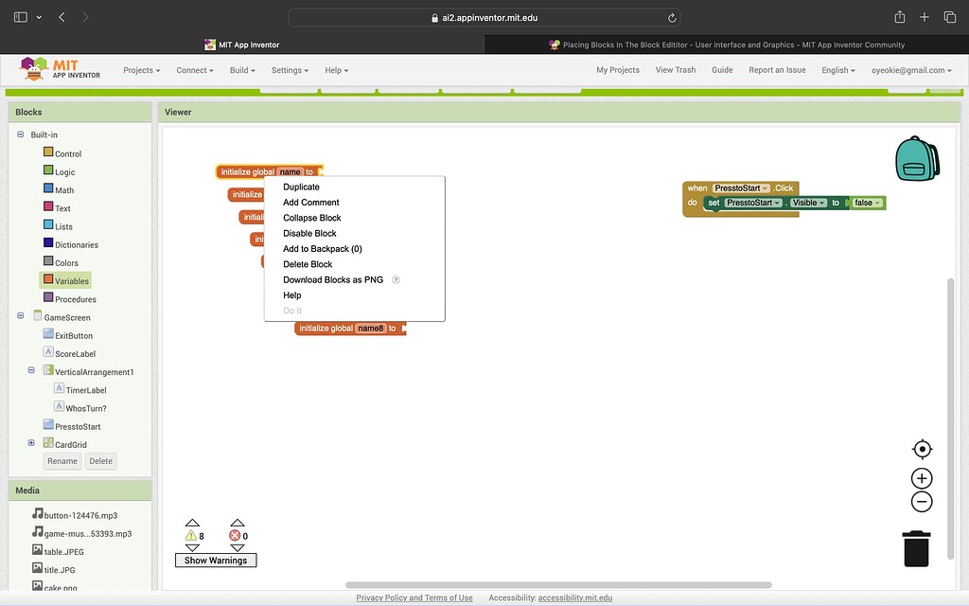Click the horizontal scrollbar at the bottom
969x606 pixels.
pyautogui.click(x=558, y=583)
